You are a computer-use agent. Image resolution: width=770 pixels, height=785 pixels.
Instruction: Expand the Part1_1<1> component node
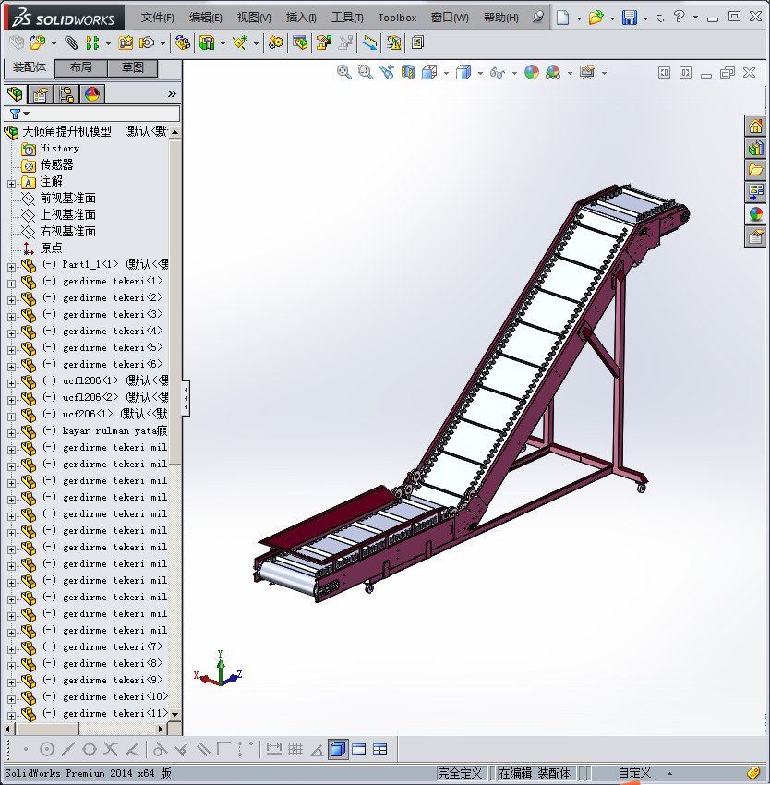(11, 267)
